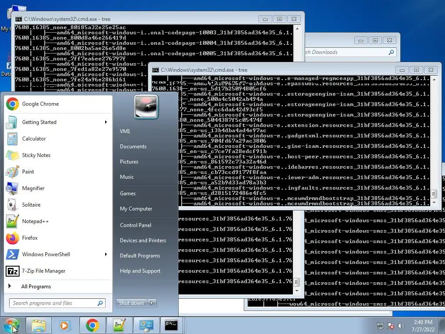Click cmd icon in front tree window title
445x334 pixels.
pyautogui.click(x=155, y=70)
